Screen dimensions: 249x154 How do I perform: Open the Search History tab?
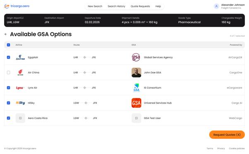pyautogui.click(x=116, y=6)
